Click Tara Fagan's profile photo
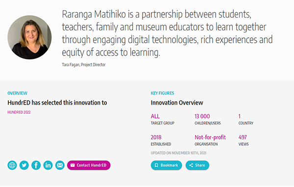The height and width of the screenshot is (187, 294). 29,37
